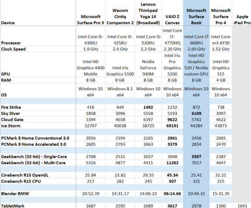The height and width of the screenshot is (208, 251).
Task: Click the 1.9 GHz clock speed cell
Action: [x=91, y=49]
